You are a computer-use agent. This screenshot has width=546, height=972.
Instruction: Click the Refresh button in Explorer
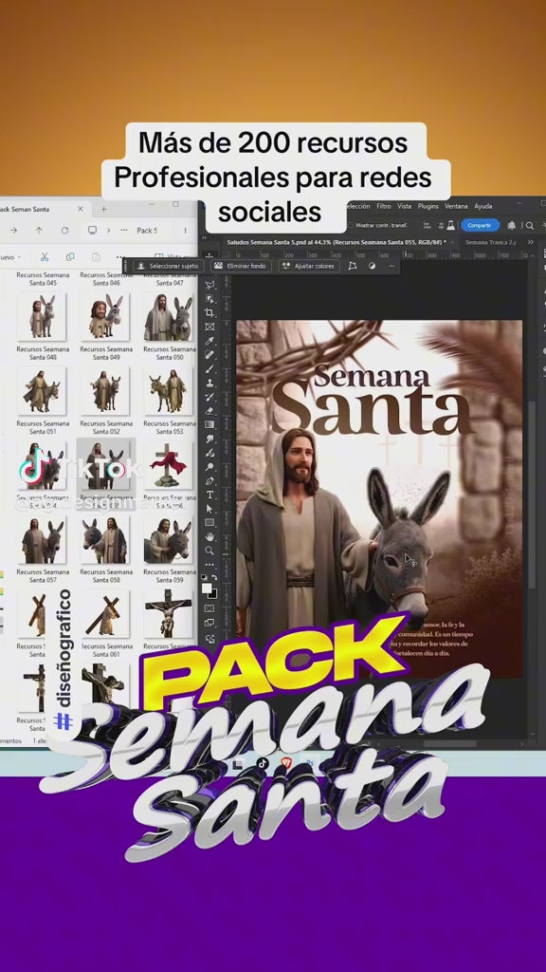coord(65,230)
